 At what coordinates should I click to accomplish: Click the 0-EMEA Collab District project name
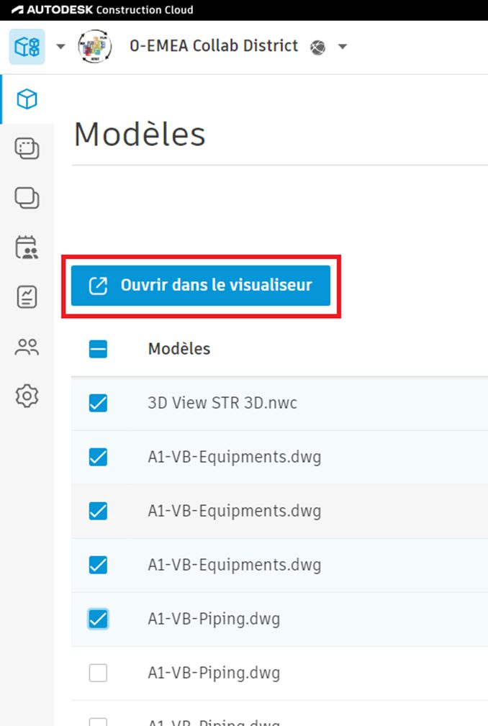coord(214,46)
